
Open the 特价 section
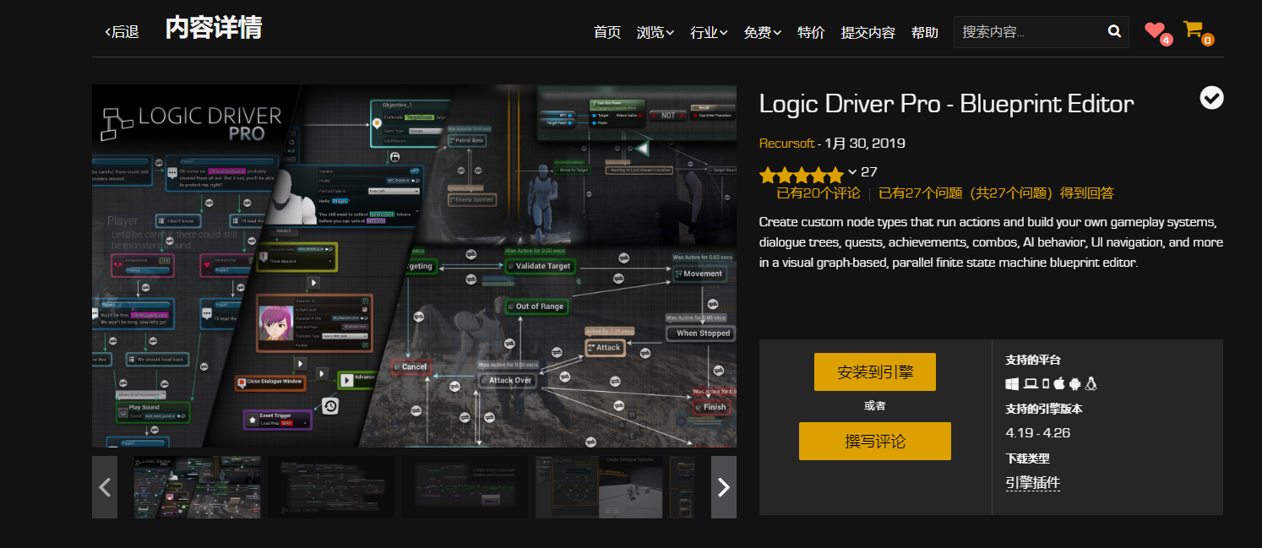point(811,31)
